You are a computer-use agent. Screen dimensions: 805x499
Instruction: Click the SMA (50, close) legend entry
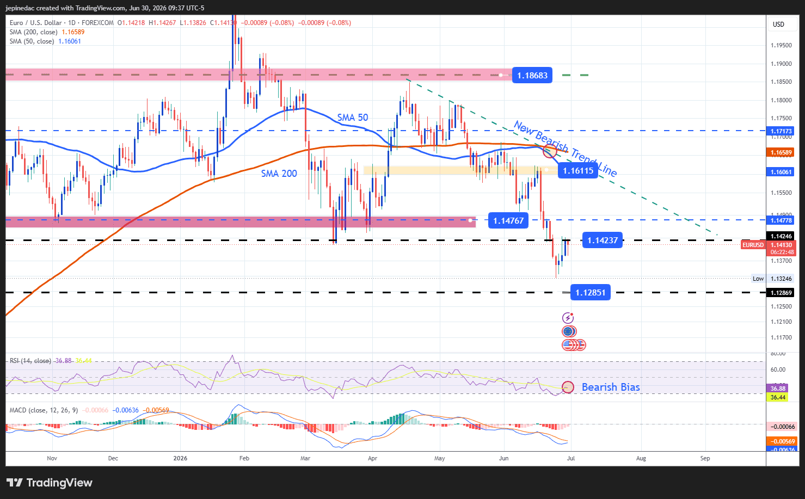pos(45,41)
